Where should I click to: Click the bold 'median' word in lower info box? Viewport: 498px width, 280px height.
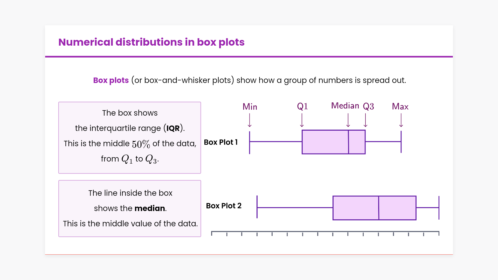(x=150, y=208)
